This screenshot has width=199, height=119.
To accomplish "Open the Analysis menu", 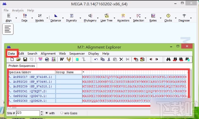I will (x=18, y=10).
